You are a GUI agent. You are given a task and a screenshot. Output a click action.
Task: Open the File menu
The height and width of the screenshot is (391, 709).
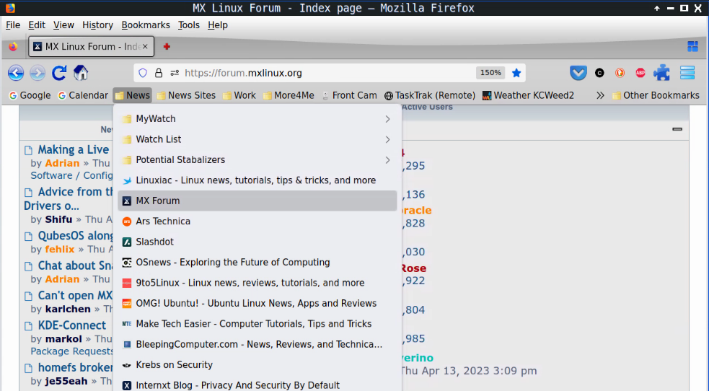[13, 25]
